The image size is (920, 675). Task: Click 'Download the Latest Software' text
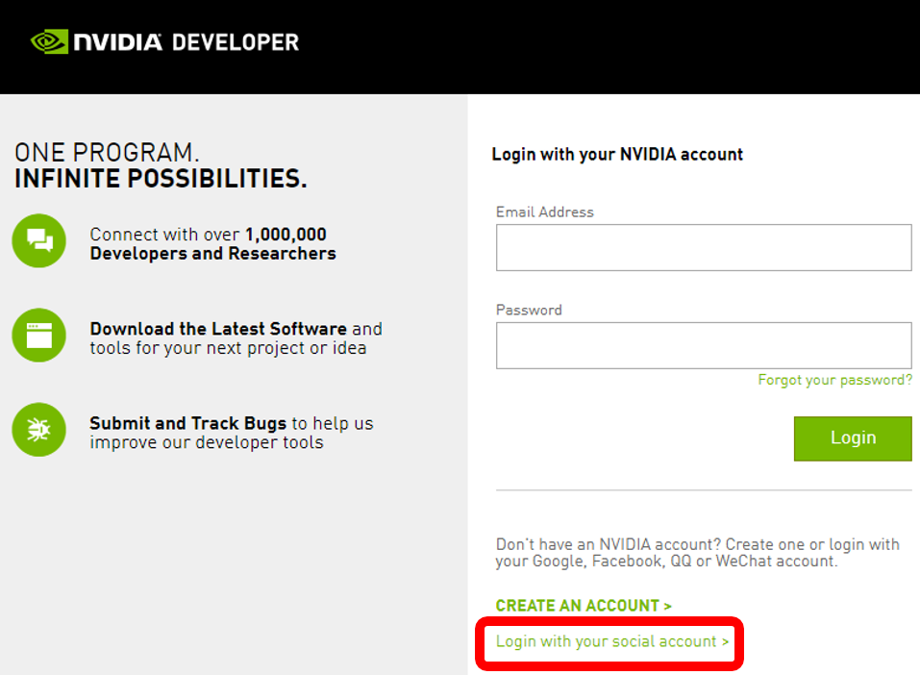tap(218, 329)
